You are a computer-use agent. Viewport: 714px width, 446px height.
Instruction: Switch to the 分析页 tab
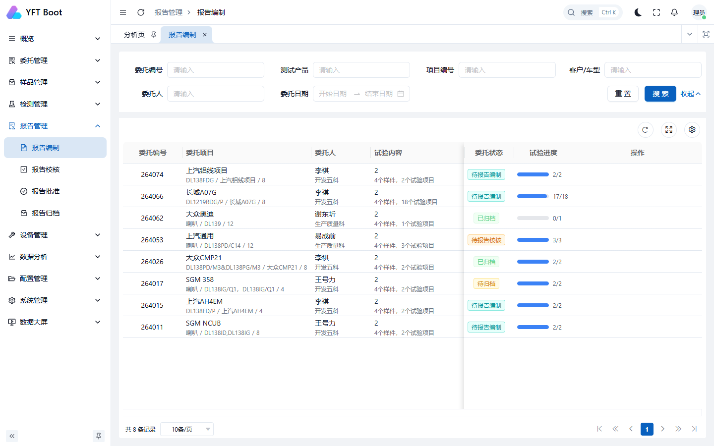pos(134,35)
